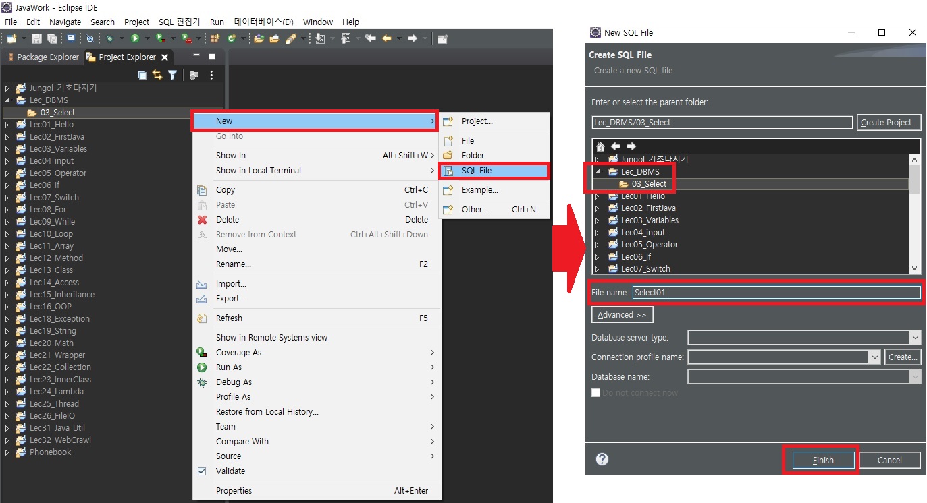927x503 pixels.
Task: Toggle the Validate checkmark in context menu
Action: (x=202, y=471)
